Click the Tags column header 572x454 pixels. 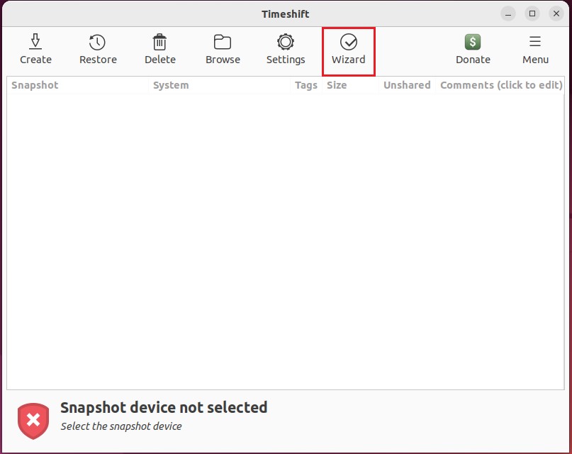pos(306,85)
